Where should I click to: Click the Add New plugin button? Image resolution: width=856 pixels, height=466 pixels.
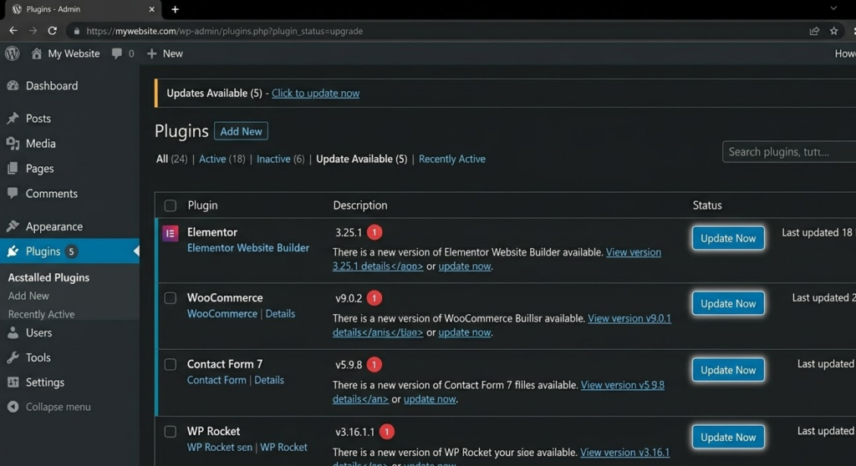point(241,131)
